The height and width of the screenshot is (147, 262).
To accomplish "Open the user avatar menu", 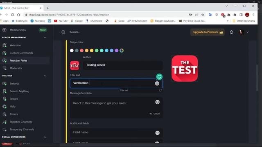I will point(241,32).
